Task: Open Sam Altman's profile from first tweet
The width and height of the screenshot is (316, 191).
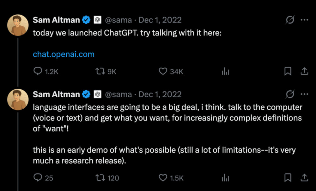Action: (x=56, y=20)
